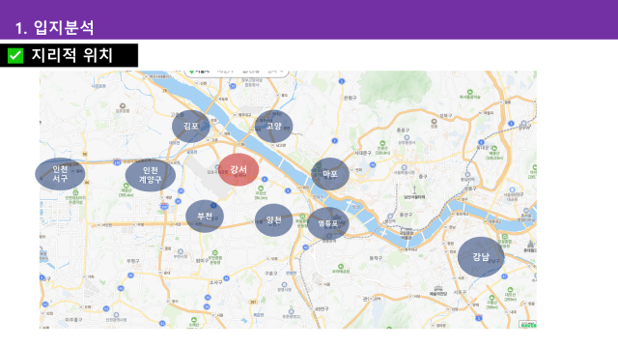The height and width of the screenshot is (348, 618).
Task: Pick the 마포 bubble near the river
Action: click(330, 174)
